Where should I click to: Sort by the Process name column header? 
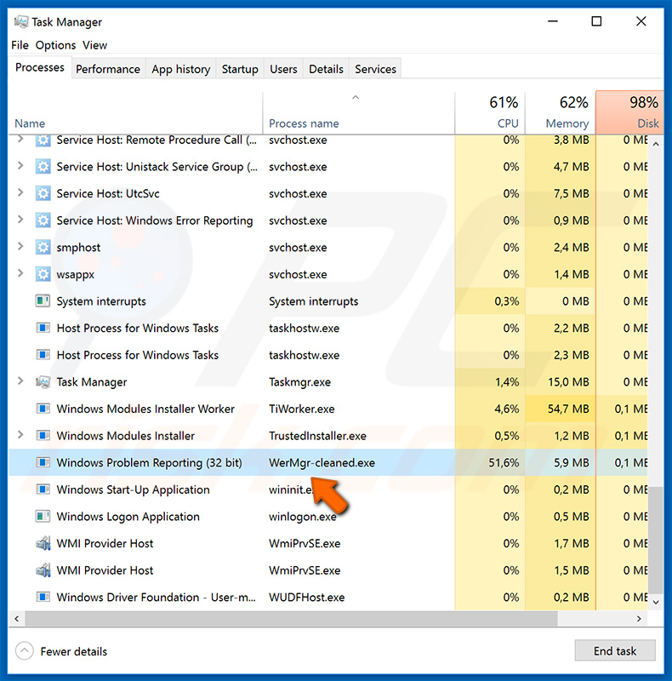359,113
